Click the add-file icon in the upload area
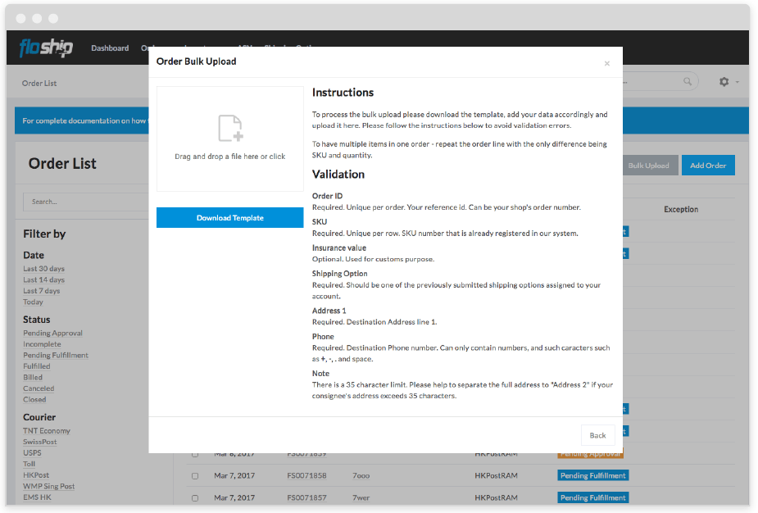Image resolution: width=758 pixels, height=513 pixels. (x=230, y=129)
